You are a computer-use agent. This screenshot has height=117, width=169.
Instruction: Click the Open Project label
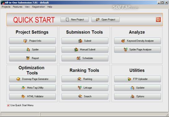click(x=108, y=20)
